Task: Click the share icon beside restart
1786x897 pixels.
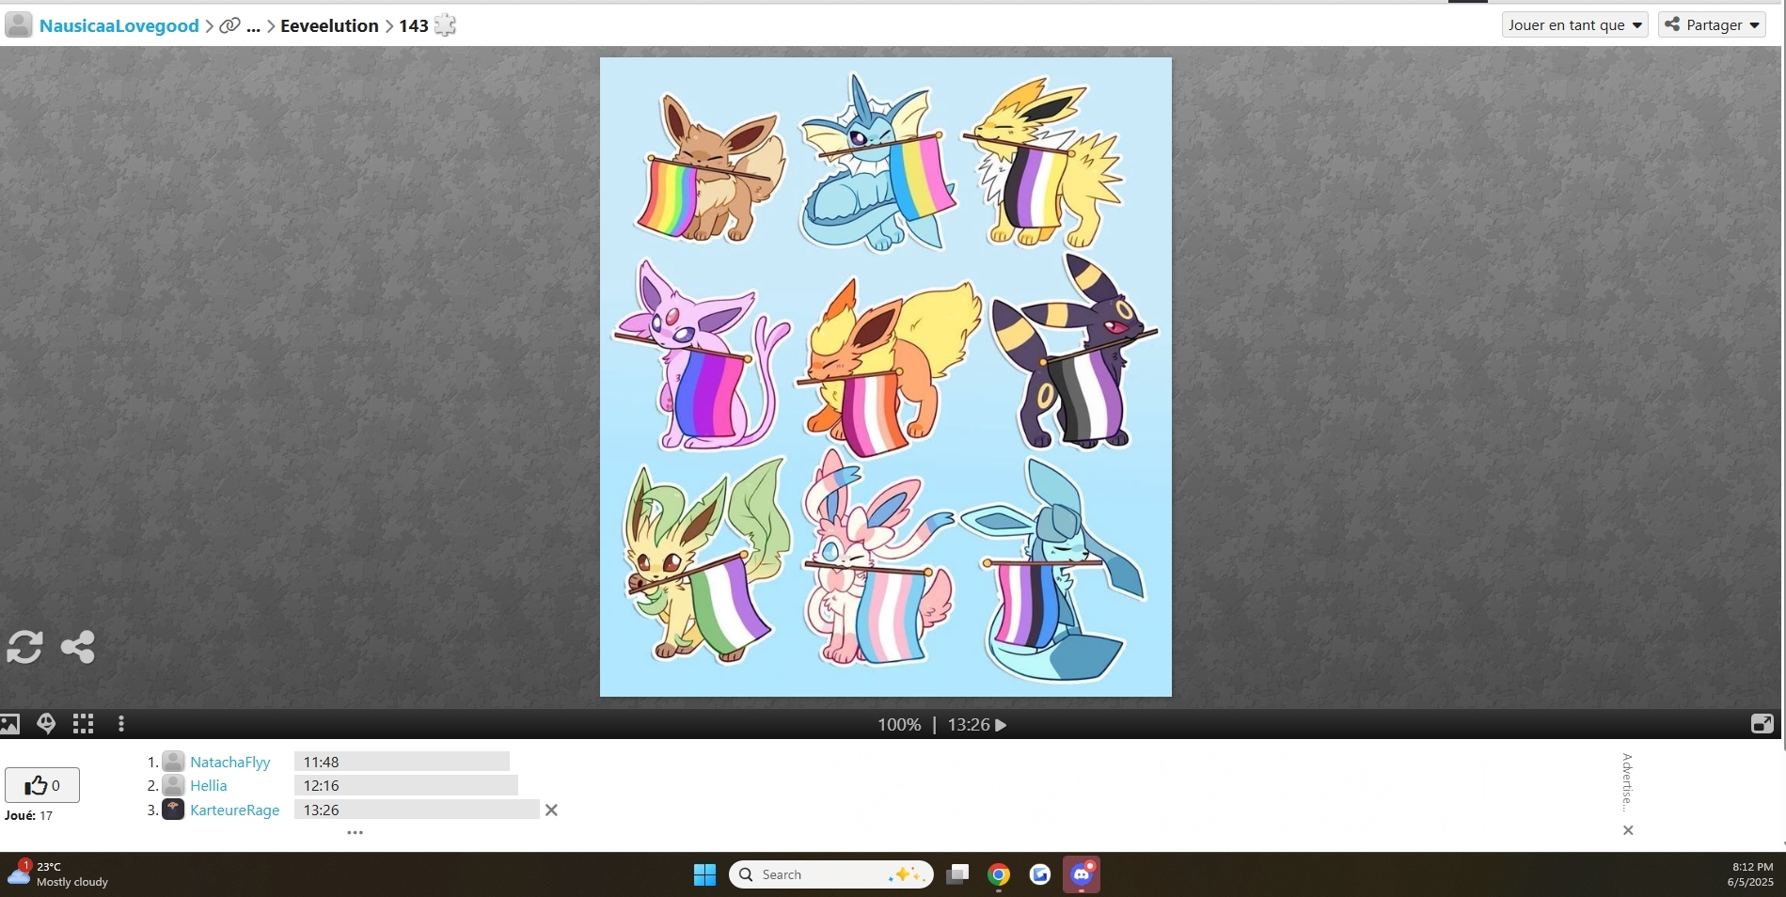Action: [x=78, y=647]
